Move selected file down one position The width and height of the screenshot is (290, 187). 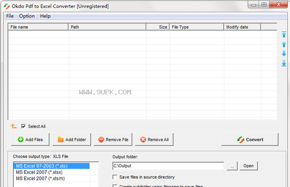click(284, 54)
